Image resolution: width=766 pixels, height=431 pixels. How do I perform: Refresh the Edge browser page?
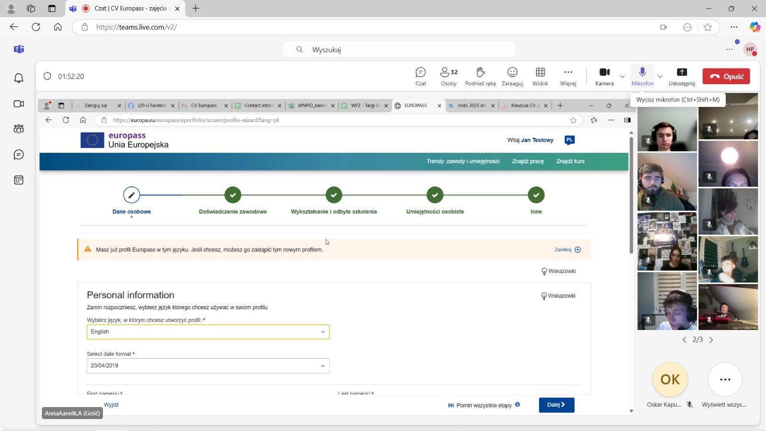[36, 27]
